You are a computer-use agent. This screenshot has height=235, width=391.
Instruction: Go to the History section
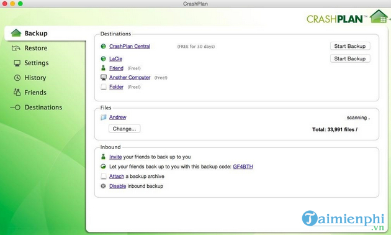click(x=35, y=78)
